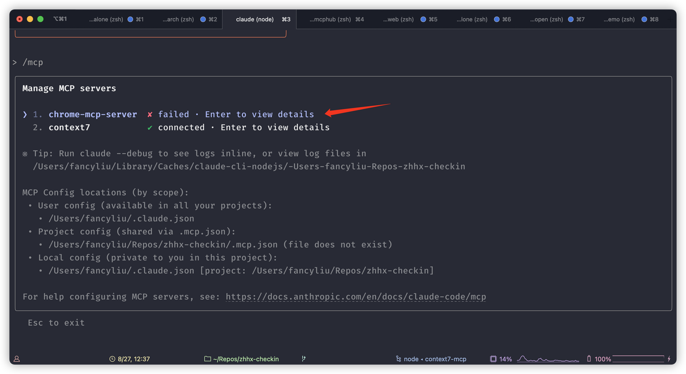The image size is (686, 374).
Task: Open the docs.anthropic.com MCP documentation link
Action: [x=355, y=296]
